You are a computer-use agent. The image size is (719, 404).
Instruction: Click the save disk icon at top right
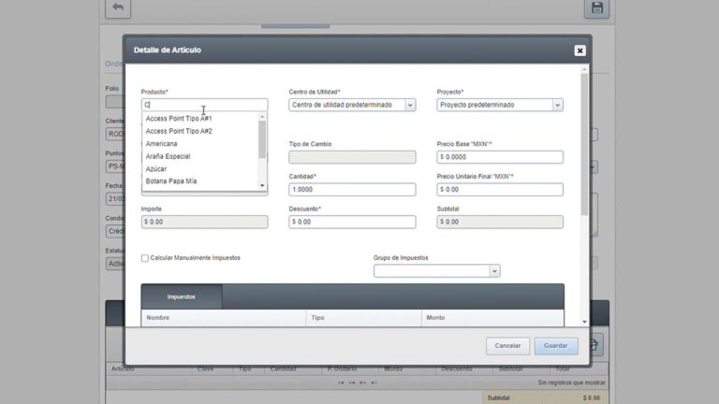597,8
